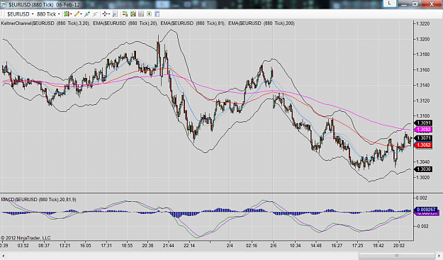Click the MACD 0.000267 value marker
Viewport: 443px width, 260px height.
(x=425, y=210)
